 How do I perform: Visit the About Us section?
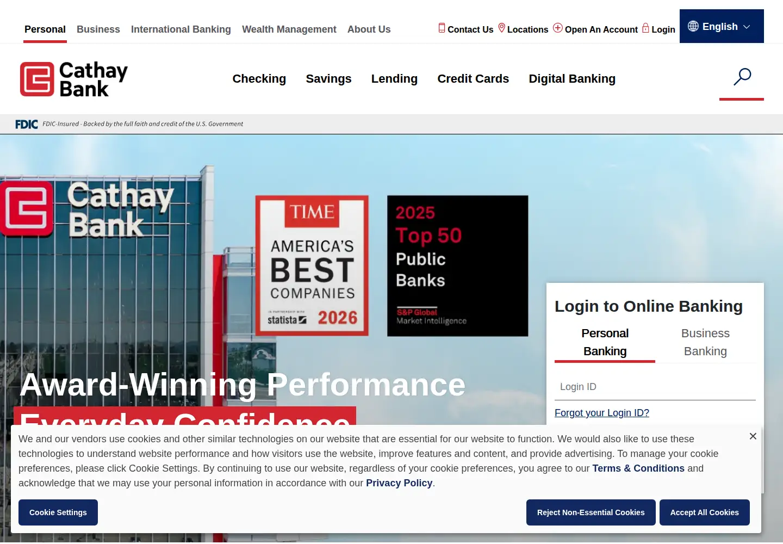(369, 29)
